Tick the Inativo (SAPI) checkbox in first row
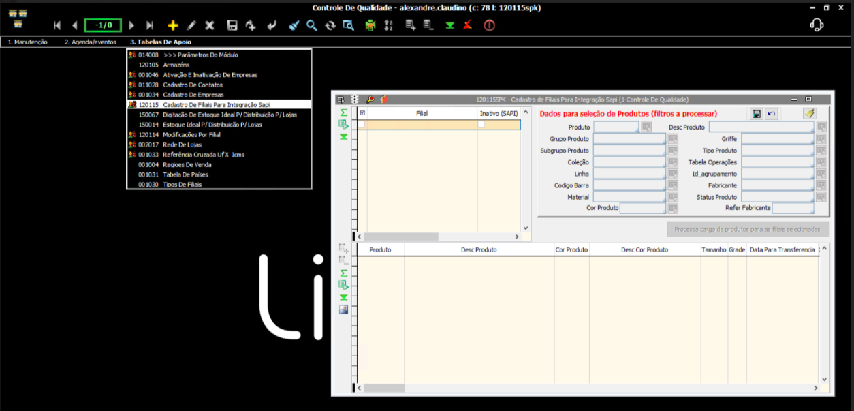The image size is (854, 411). click(481, 125)
